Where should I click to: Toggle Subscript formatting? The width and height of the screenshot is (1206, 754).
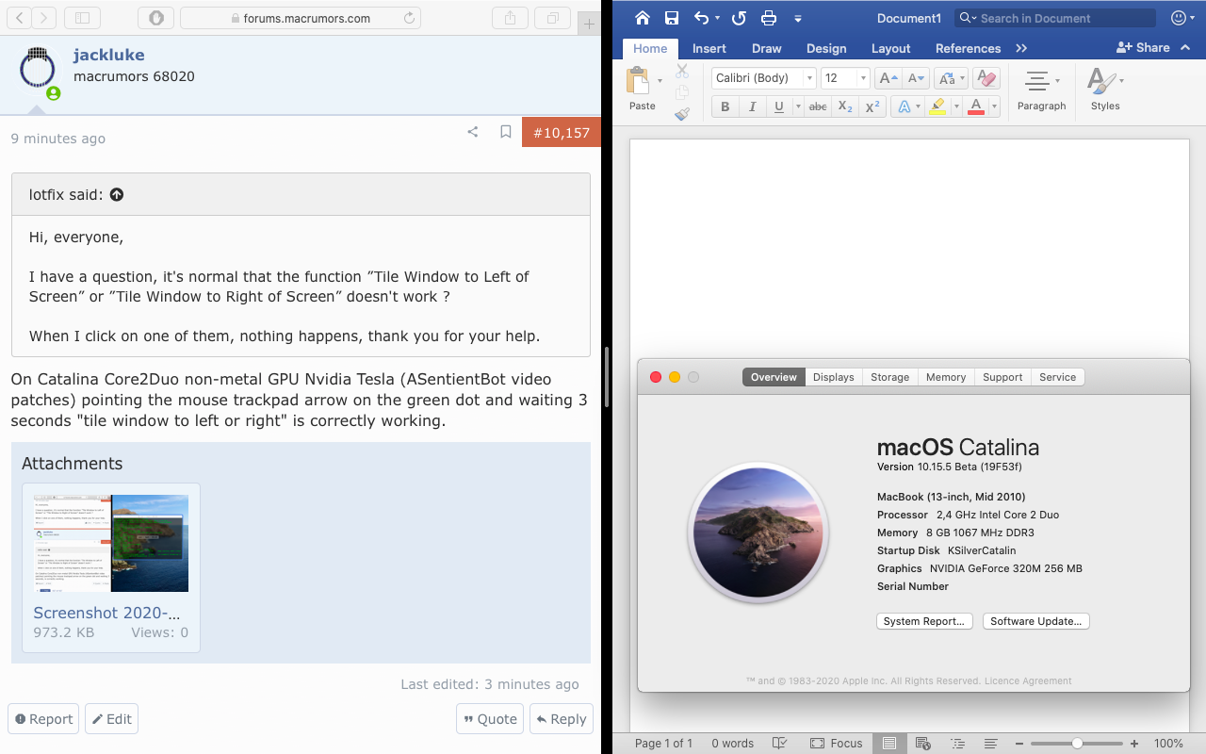pyautogui.click(x=845, y=107)
